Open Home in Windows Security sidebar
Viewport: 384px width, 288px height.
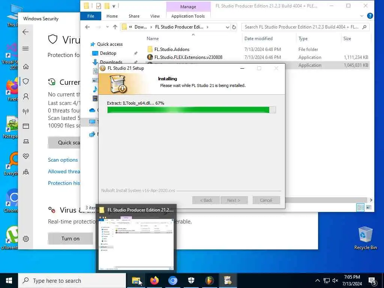26,67
